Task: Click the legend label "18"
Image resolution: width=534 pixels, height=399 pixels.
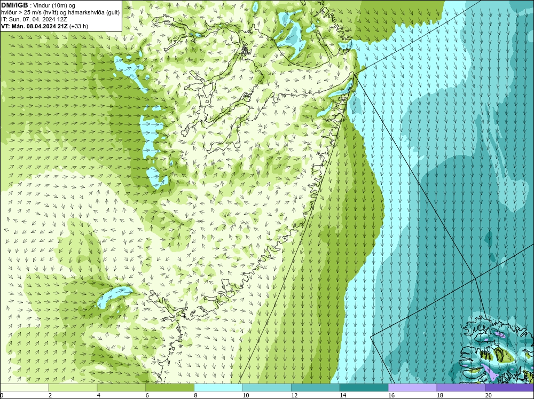Action: click(439, 395)
